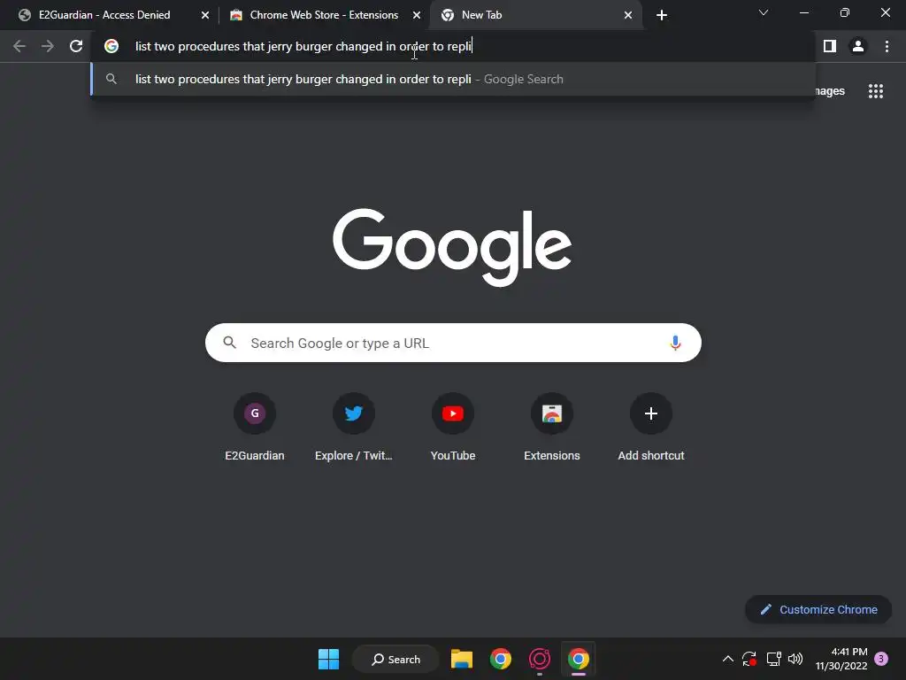This screenshot has width=906, height=680.
Task: Click the Customize Chrome button
Action: coord(818,609)
